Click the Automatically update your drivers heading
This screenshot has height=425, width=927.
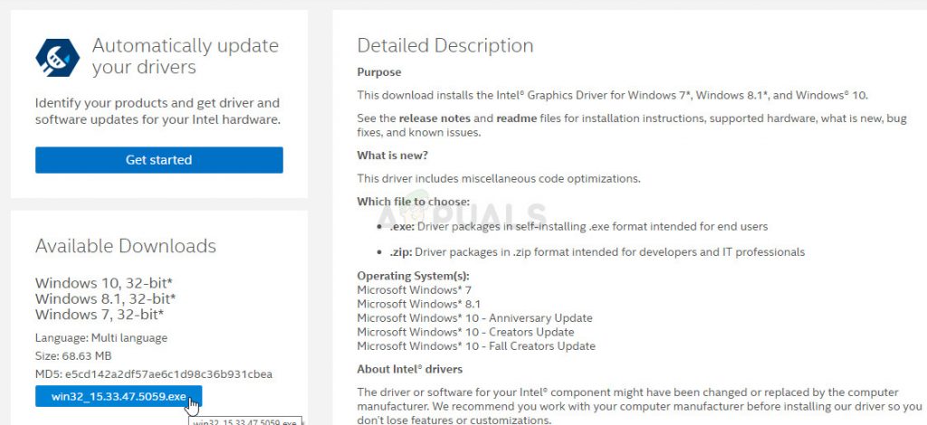185,56
